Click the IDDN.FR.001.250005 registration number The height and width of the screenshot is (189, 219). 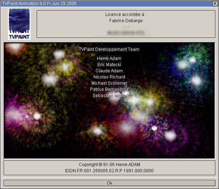109,171
